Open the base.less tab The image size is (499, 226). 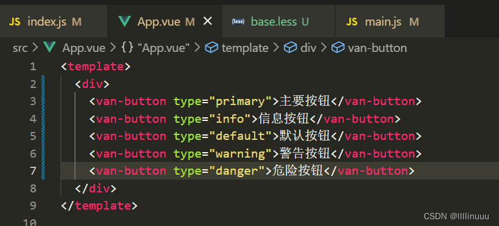click(x=278, y=21)
